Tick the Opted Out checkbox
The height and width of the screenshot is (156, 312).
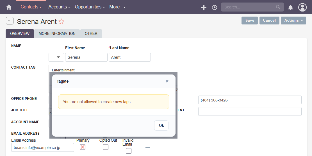[x=106, y=147]
